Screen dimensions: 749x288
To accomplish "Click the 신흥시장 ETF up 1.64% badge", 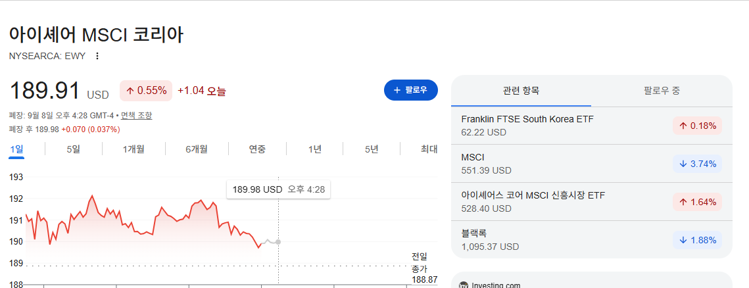I will (698, 202).
